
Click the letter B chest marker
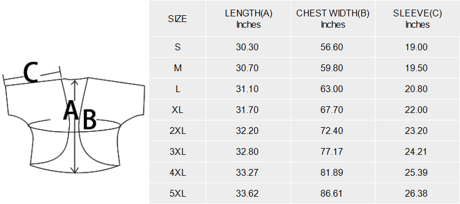[90, 120]
